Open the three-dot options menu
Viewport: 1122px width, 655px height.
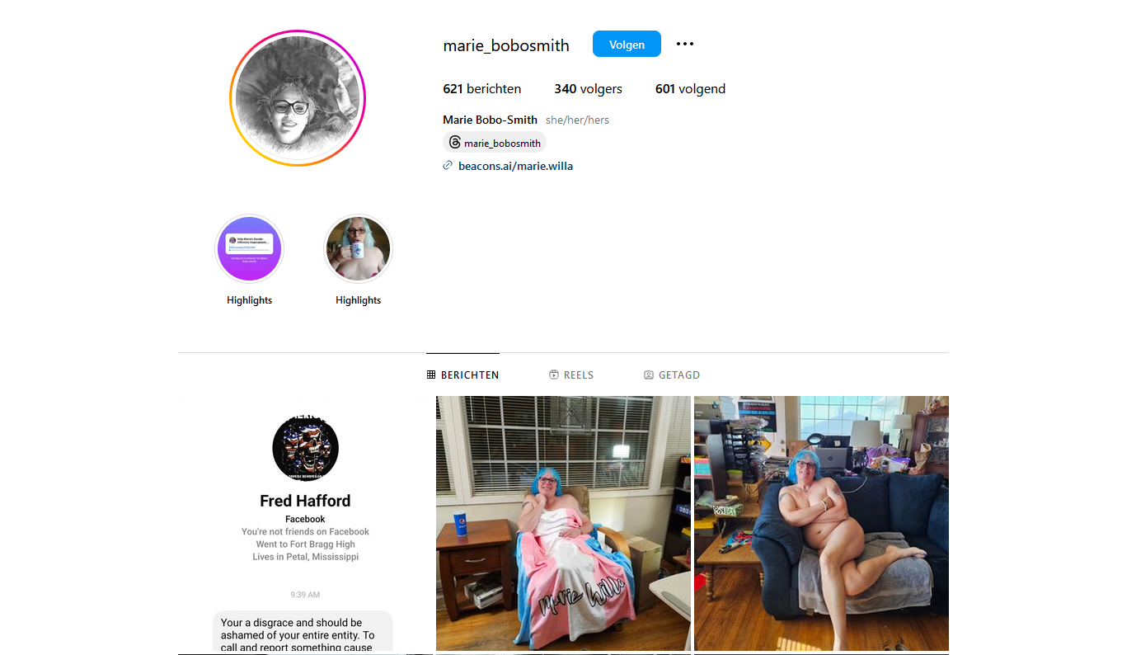coord(685,44)
